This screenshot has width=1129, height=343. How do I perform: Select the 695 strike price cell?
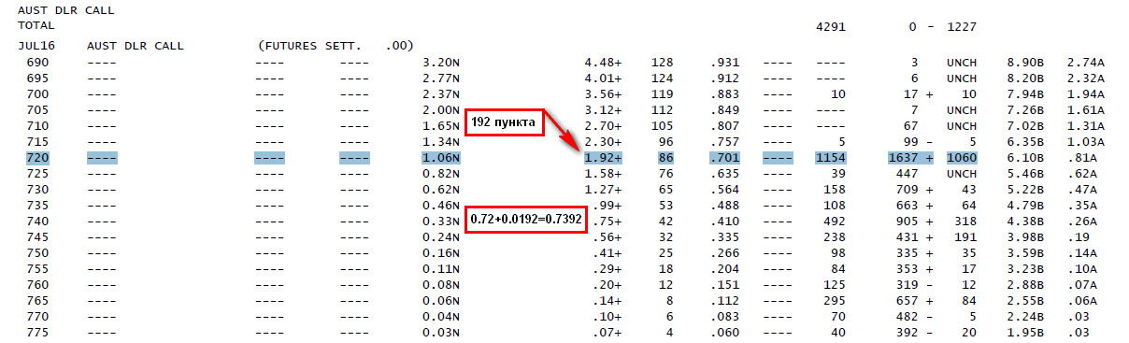click(x=36, y=79)
